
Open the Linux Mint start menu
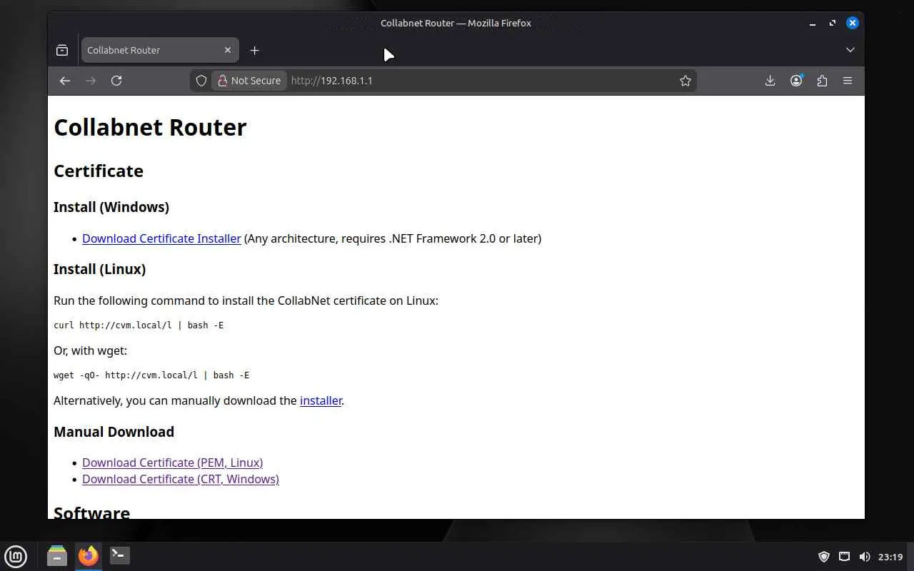click(x=16, y=556)
